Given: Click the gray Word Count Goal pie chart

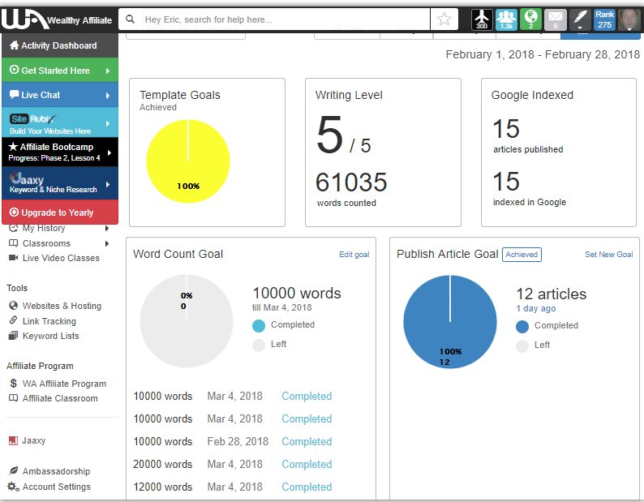Looking at the screenshot, I should (x=187, y=321).
